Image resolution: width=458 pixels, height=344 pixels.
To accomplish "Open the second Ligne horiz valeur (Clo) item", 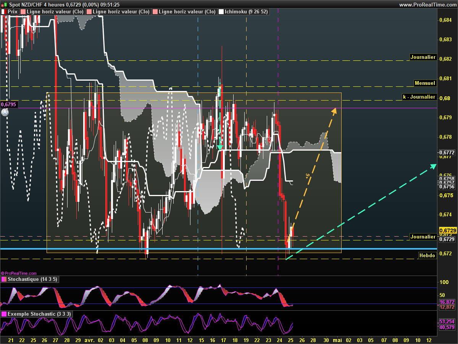I will pos(121,12).
